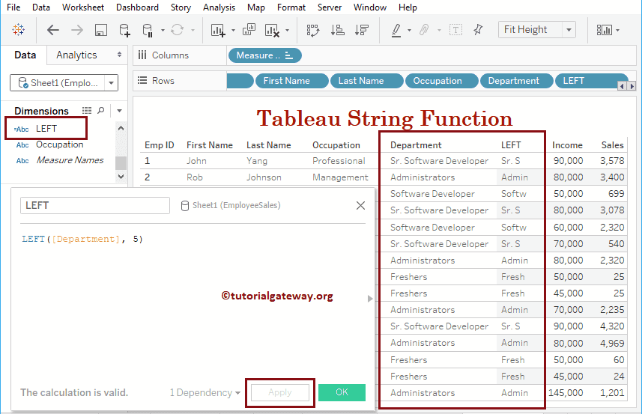Click the Dimensions list scroll up arrow
642x414 pixels.
point(121,128)
